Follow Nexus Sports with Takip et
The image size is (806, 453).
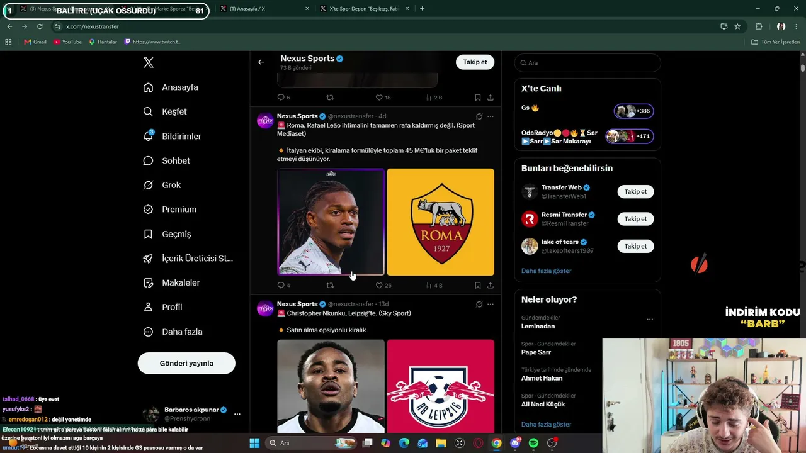475,62
